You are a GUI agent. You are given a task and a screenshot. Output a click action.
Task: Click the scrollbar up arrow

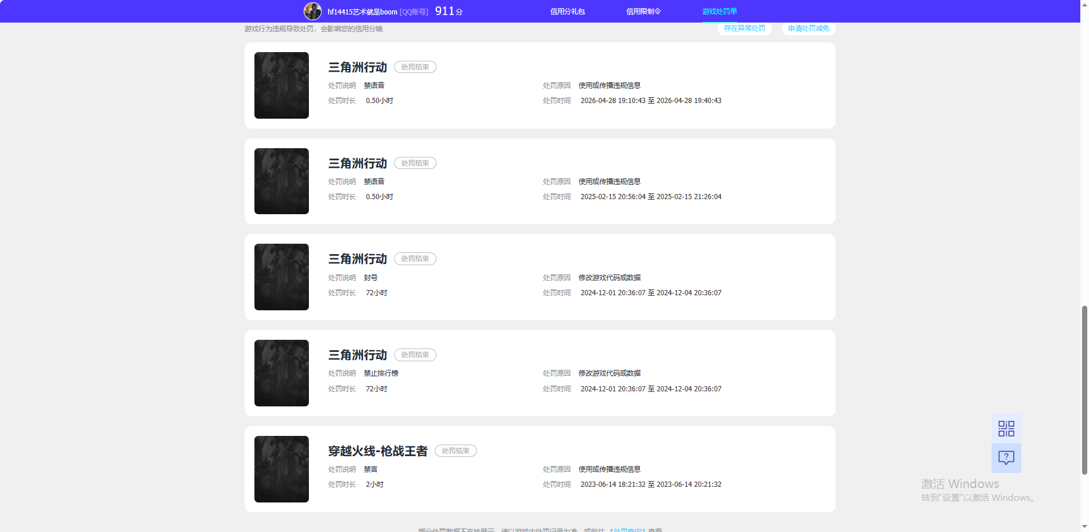coord(1084,4)
